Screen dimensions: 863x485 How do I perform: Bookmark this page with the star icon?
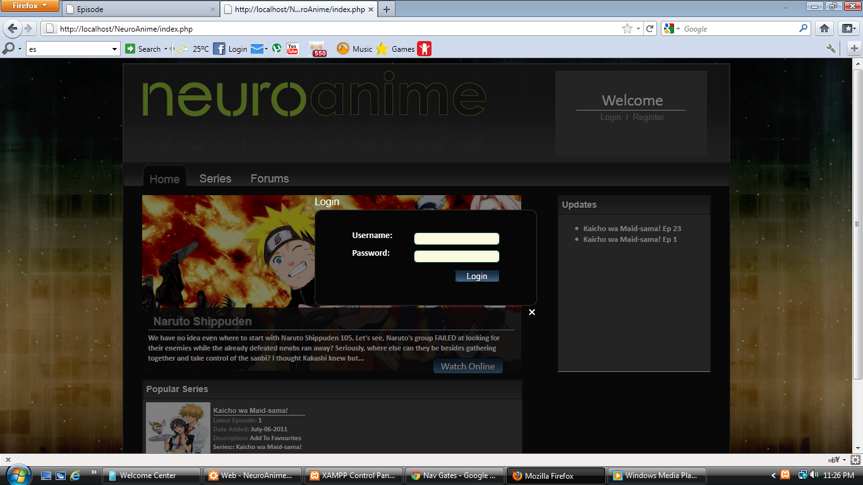pos(627,28)
